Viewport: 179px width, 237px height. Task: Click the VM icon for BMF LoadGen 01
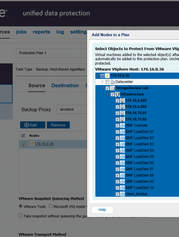click(x=122, y=132)
